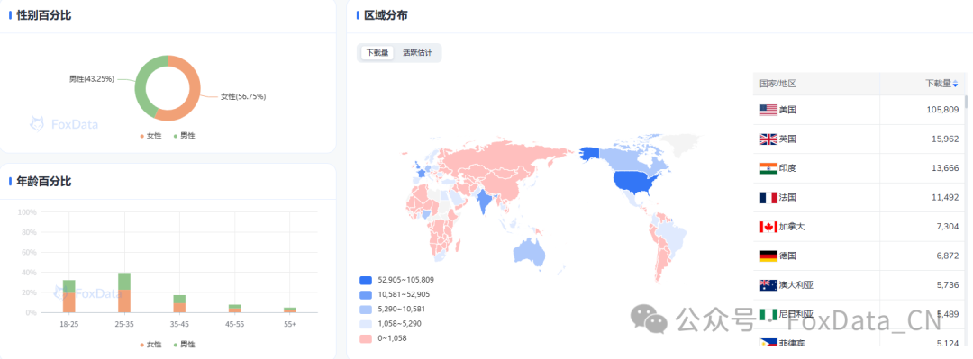Toggle the 1,058~5,290 map legend swatch
The height and width of the screenshot is (359, 973).
pos(366,324)
